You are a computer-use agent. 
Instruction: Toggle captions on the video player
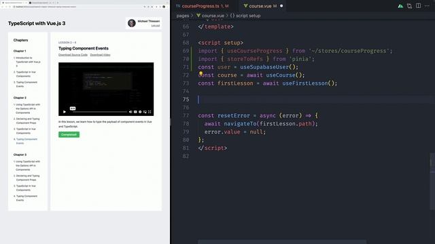tap(135, 112)
